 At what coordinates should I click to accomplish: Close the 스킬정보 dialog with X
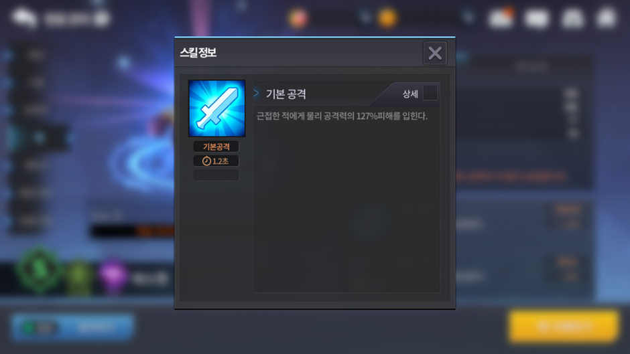(435, 53)
